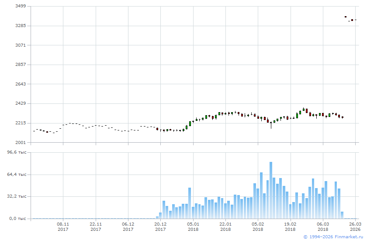This screenshot has width=367, height=240.
Task: Select the 08.11 2017 date label
Action: pos(63,226)
